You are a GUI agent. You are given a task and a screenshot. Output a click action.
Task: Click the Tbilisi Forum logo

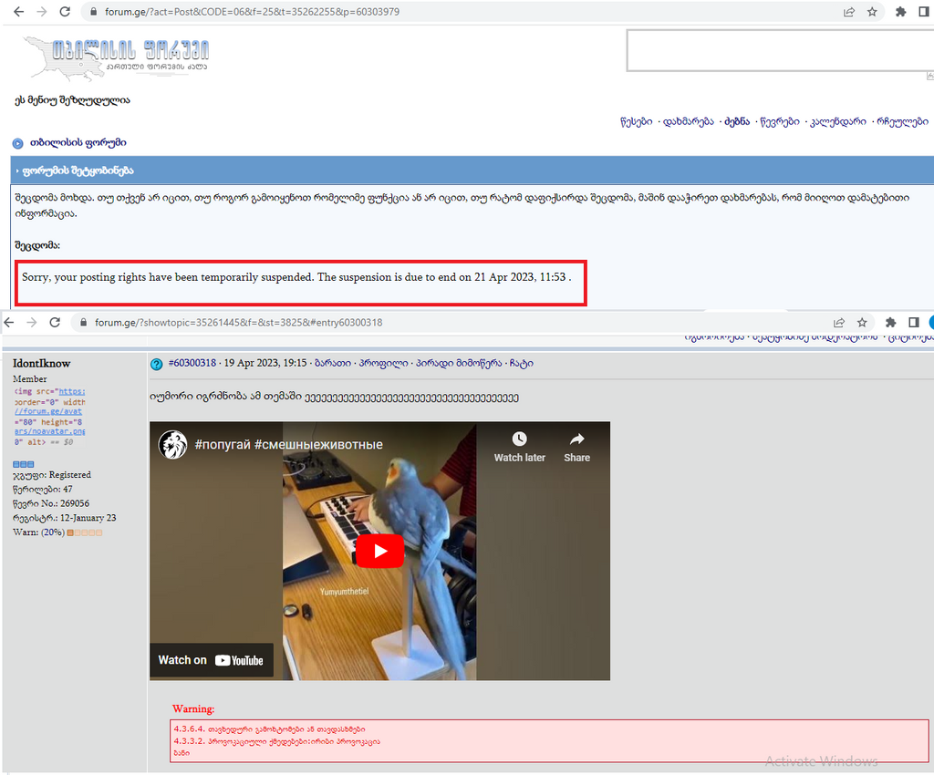click(x=116, y=57)
